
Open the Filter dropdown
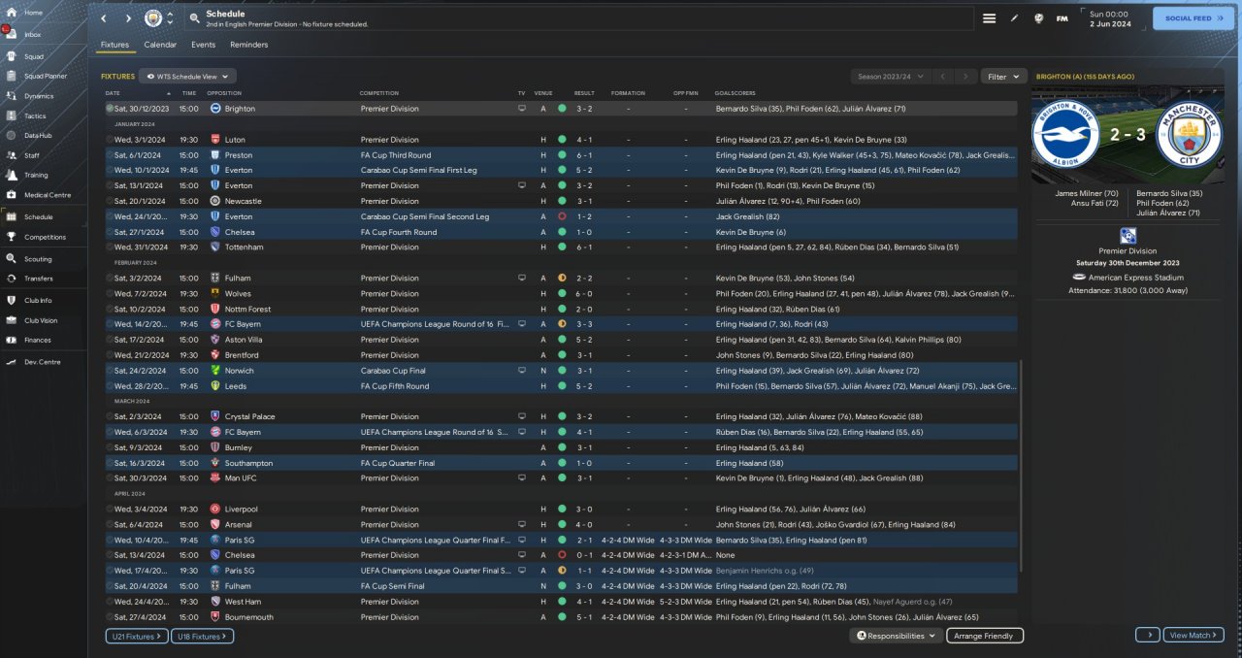[x=1003, y=76]
